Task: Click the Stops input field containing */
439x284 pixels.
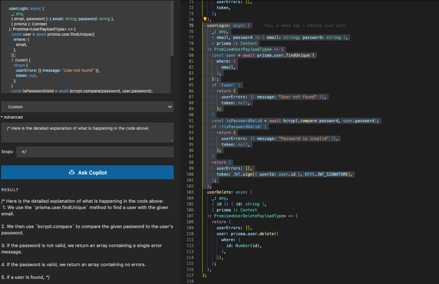Action: click(95, 152)
